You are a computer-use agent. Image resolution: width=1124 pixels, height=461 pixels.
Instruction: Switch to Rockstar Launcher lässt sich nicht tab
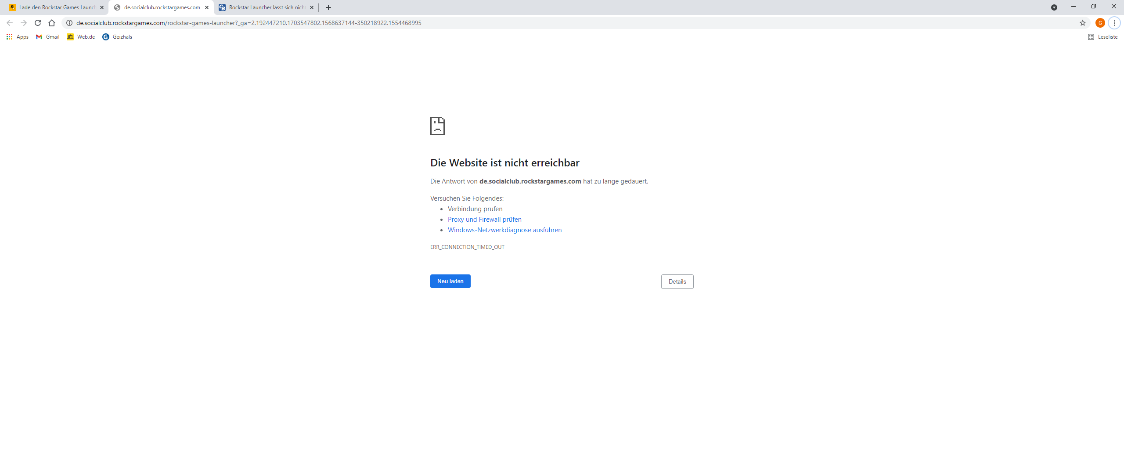click(x=267, y=7)
